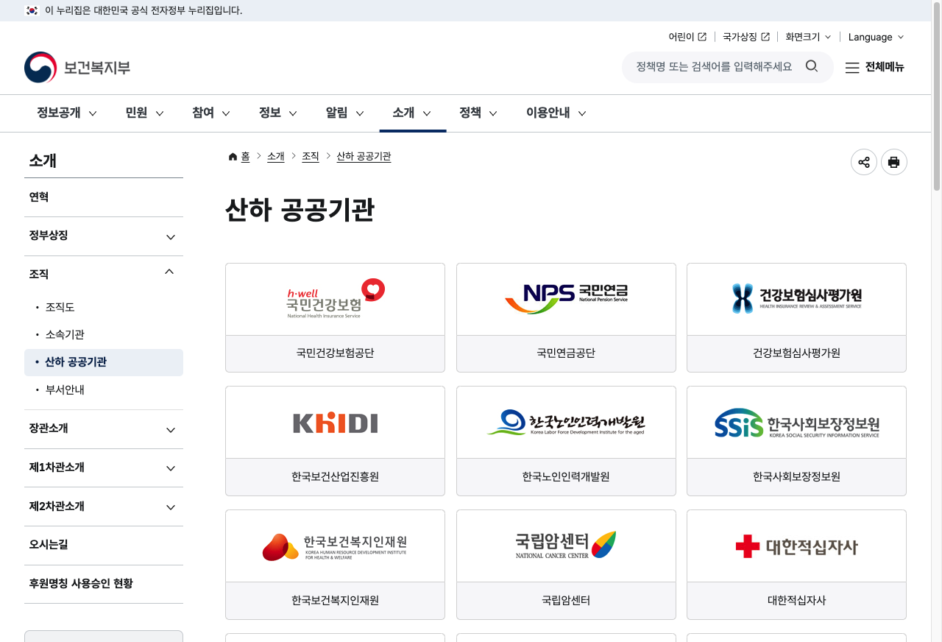Image resolution: width=942 pixels, height=642 pixels.
Task: Click the 보건복지부 logo
Action: (x=77, y=68)
